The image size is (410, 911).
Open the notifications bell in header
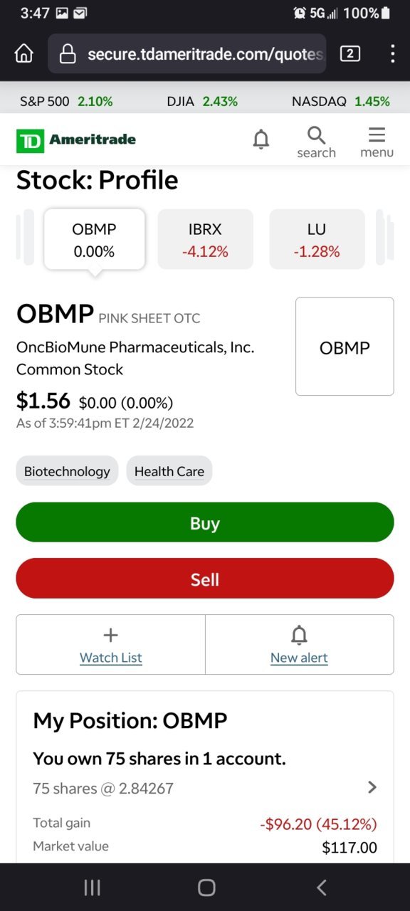[261, 139]
